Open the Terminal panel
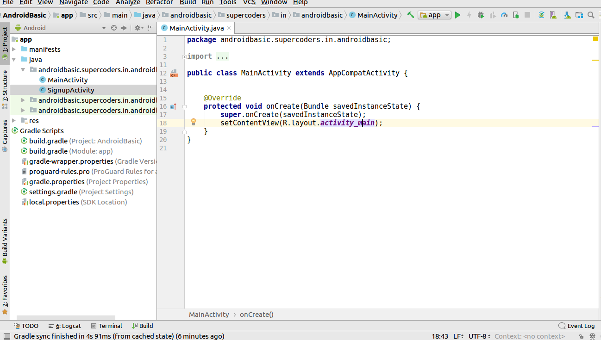The height and width of the screenshot is (340, 601). 106,326
